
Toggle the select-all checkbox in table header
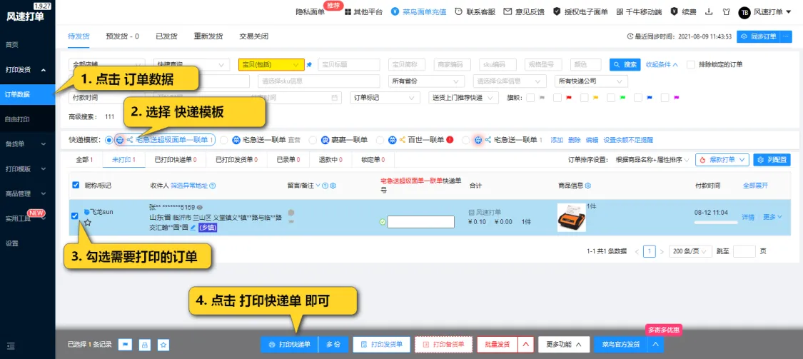[76, 185]
